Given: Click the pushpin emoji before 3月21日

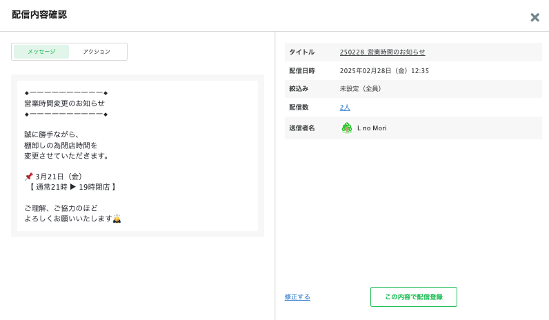Looking at the screenshot, I should pos(28,177).
